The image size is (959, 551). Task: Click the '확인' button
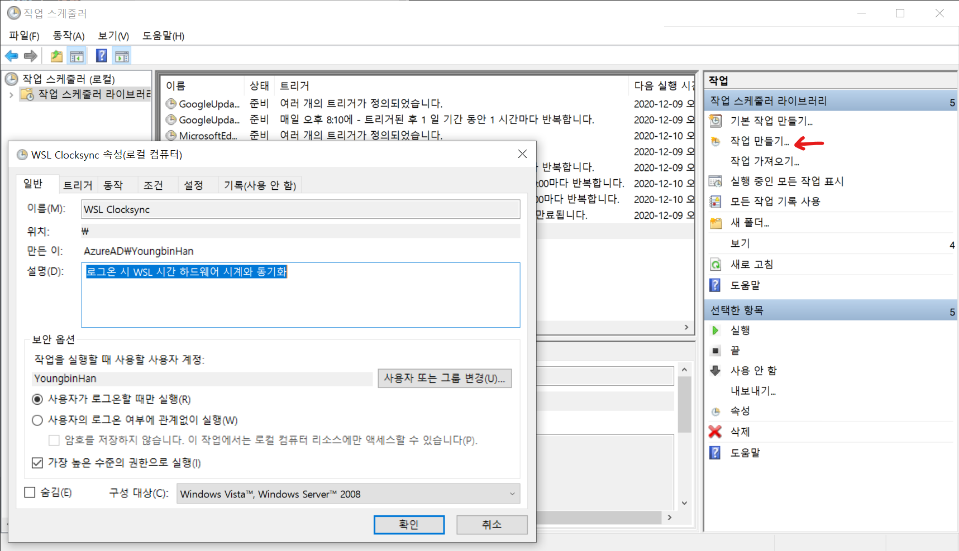pos(409,525)
